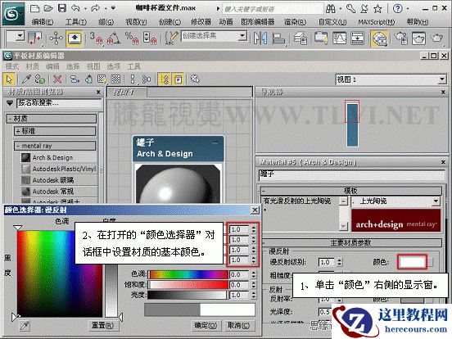Open the 编辑(E) main menu
The image size is (452, 339).
tap(42, 22)
